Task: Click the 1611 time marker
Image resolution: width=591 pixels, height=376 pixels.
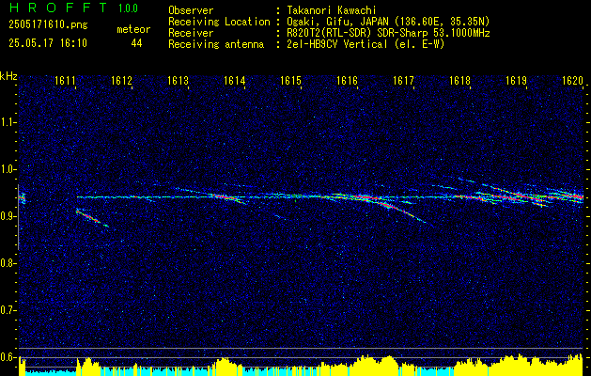Action: (x=65, y=81)
